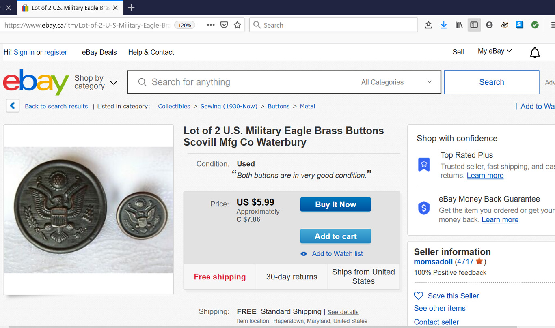
Task: Open the Firefox library icon
Action: coord(459,25)
